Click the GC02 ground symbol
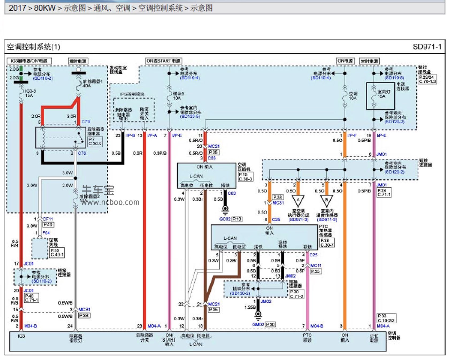The height and width of the screenshot is (356, 450). point(225,210)
